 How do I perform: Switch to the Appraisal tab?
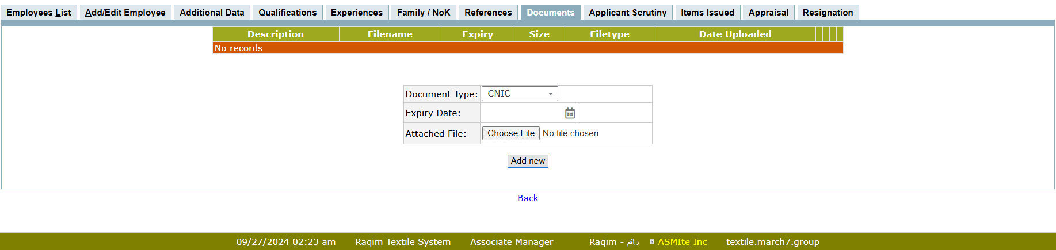pyautogui.click(x=768, y=13)
